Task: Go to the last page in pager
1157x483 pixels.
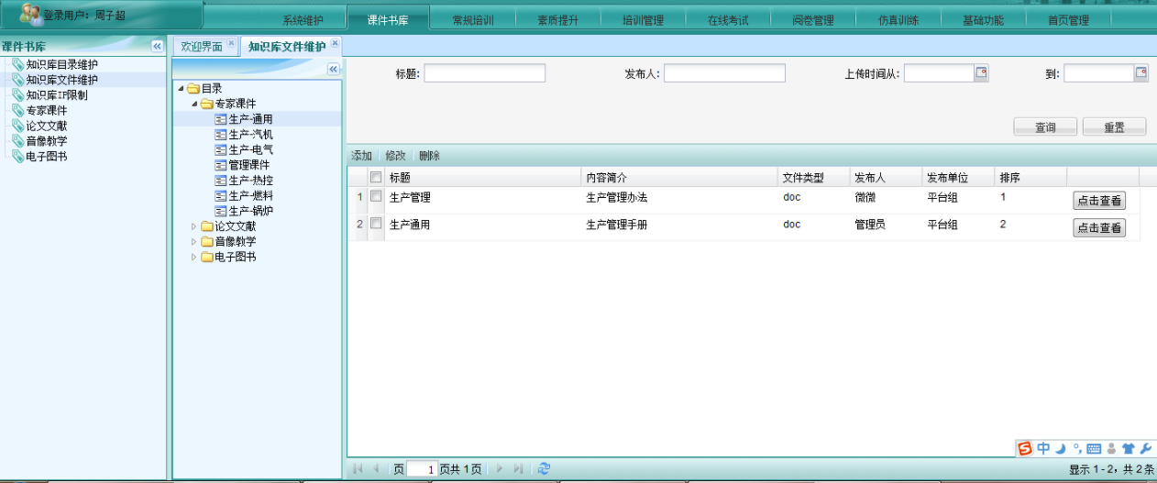Action: click(x=518, y=468)
